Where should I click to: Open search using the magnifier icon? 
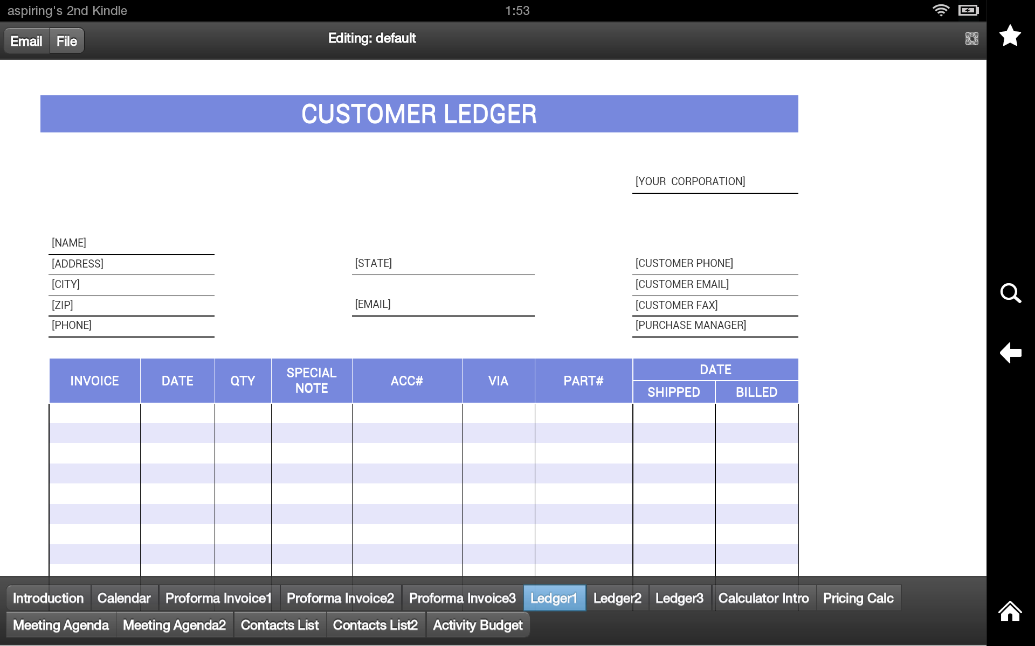[x=1011, y=294]
